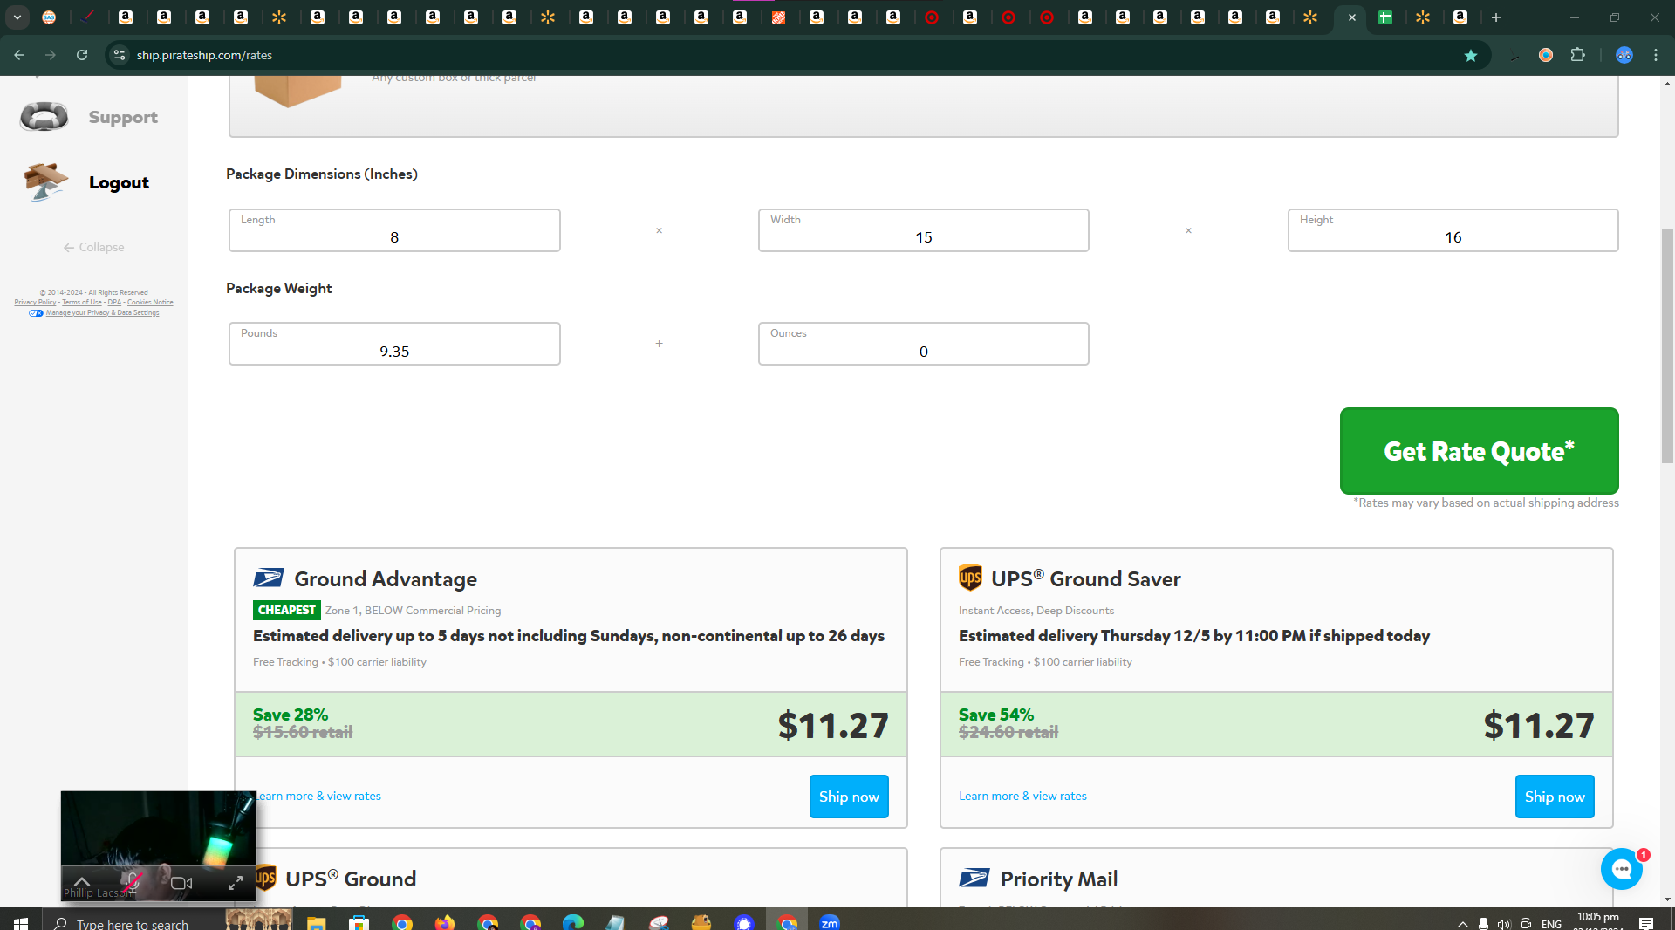The width and height of the screenshot is (1675, 930).
Task: Click the Priority Mail heading
Action: point(1058,879)
